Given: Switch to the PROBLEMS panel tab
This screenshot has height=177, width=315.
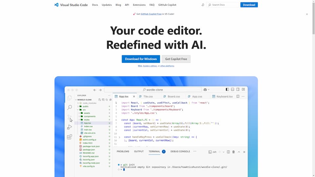Looking at the screenshot, I should coord(123,151).
